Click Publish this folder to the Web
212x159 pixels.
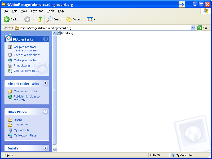[x=27, y=98]
